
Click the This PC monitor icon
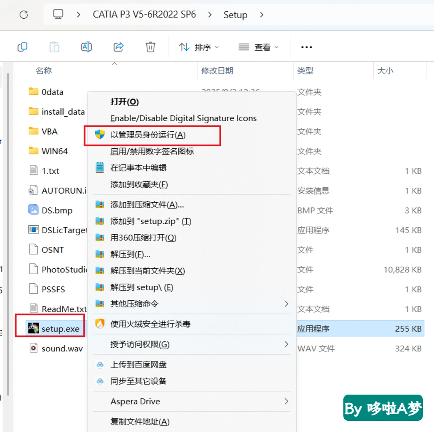point(58,14)
